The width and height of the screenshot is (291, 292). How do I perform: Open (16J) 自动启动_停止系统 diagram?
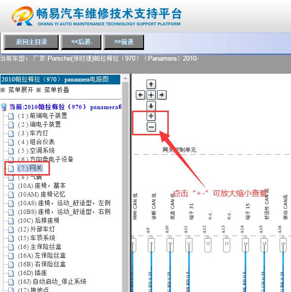(x=52, y=282)
